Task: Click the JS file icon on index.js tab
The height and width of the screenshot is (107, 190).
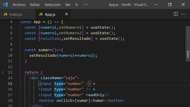Action: click(5, 14)
